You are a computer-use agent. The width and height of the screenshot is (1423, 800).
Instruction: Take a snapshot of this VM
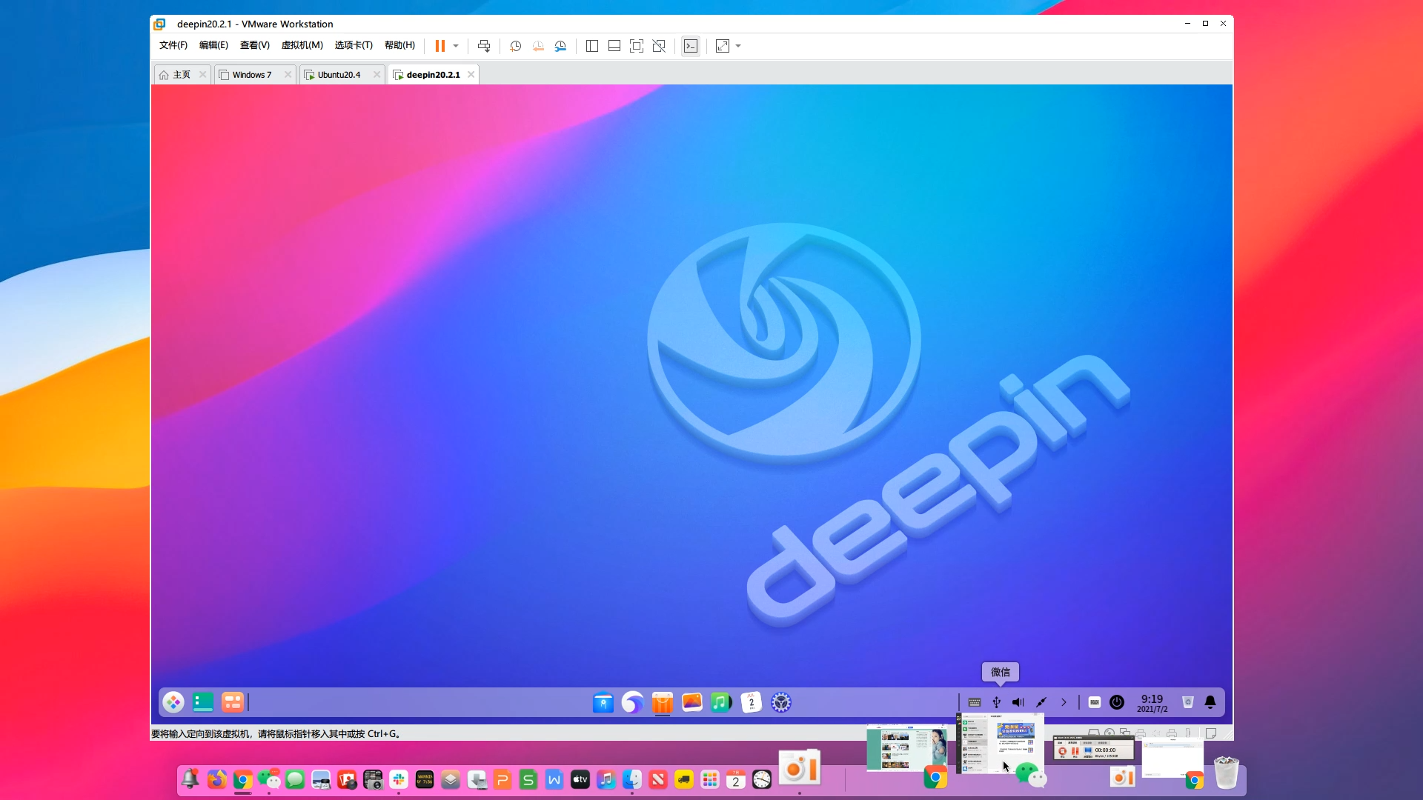515,46
